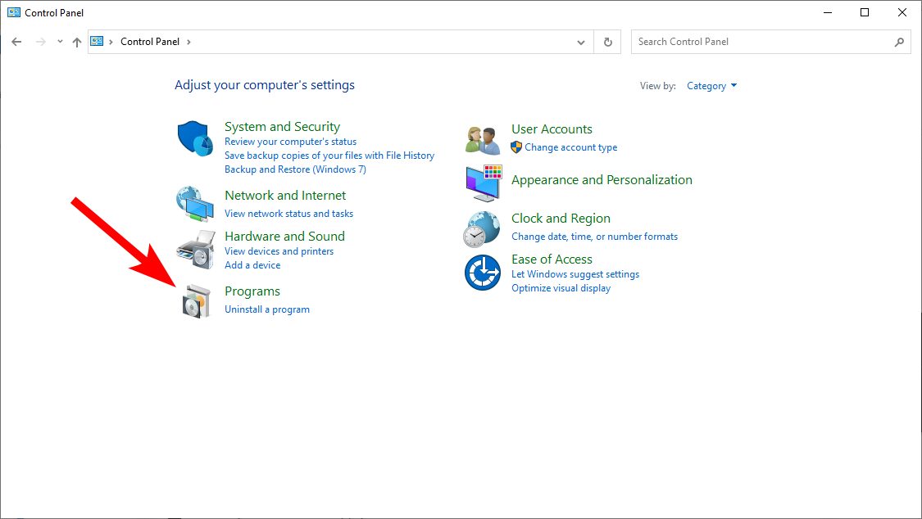Refresh the Control Panel view
The image size is (922, 519).
click(608, 42)
